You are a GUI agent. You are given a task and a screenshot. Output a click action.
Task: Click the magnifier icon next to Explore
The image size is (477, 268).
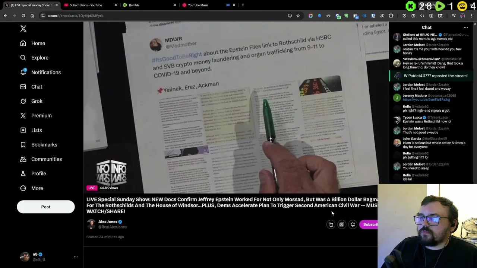click(23, 58)
